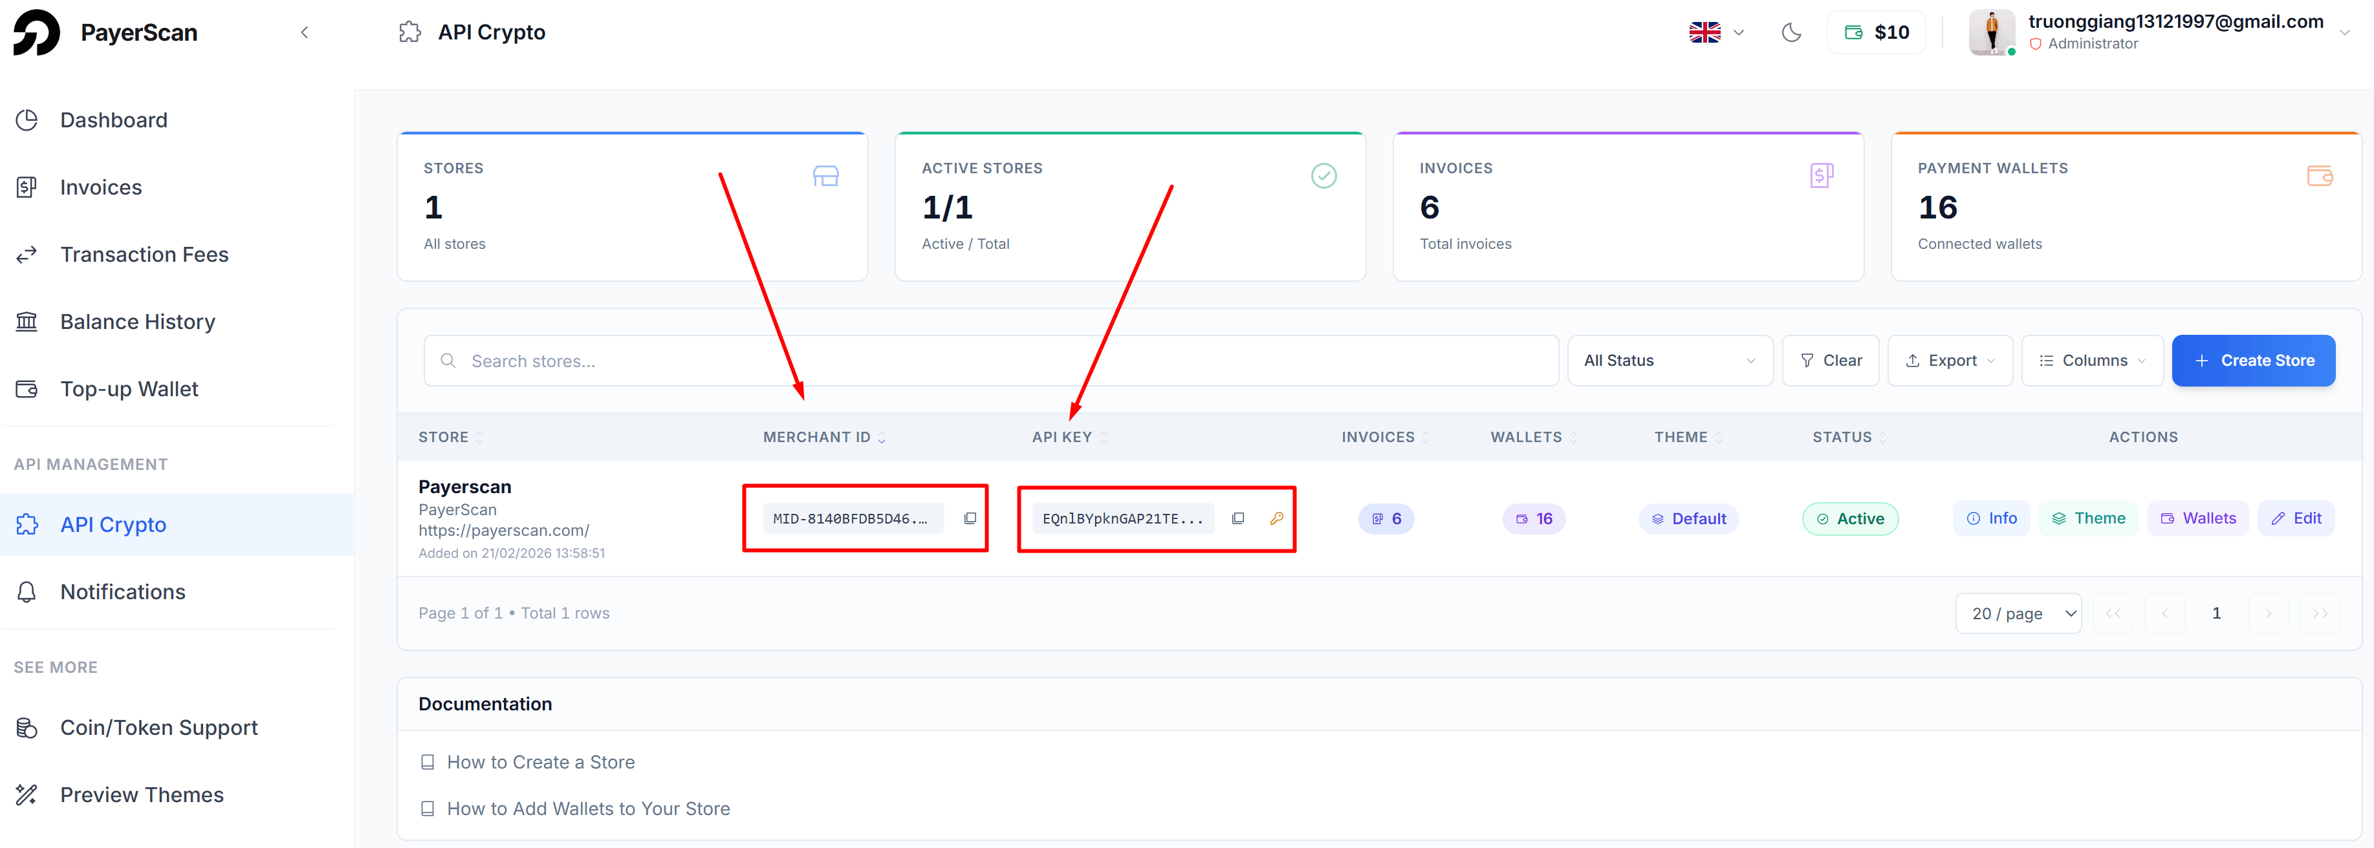Copy the Merchant ID to clipboard
The height and width of the screenshot is (848, 2374).
970,518
